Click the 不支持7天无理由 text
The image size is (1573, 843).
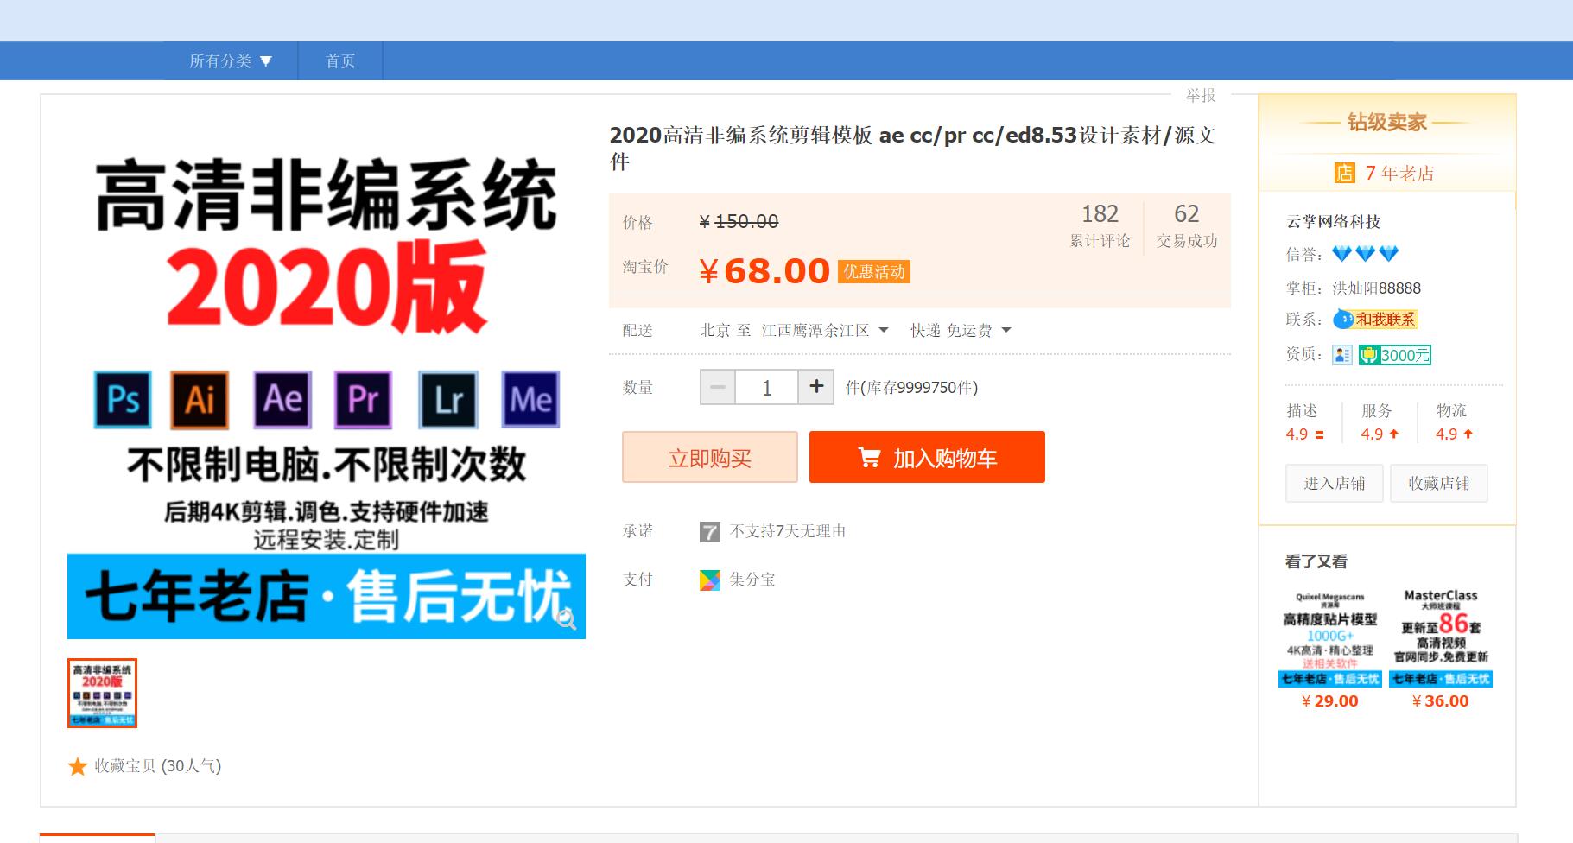[788, 531]
